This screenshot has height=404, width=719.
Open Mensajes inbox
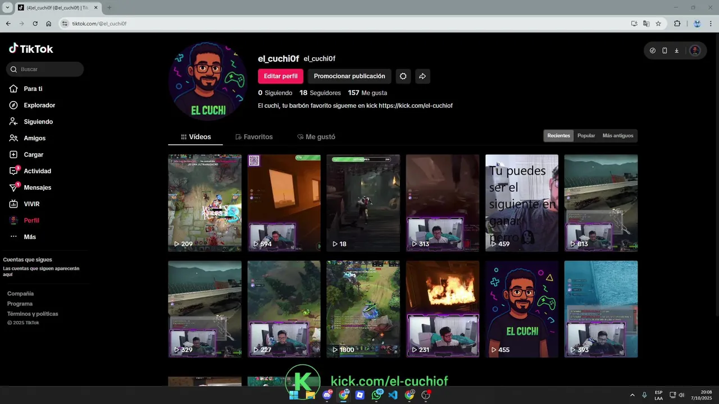37,187
